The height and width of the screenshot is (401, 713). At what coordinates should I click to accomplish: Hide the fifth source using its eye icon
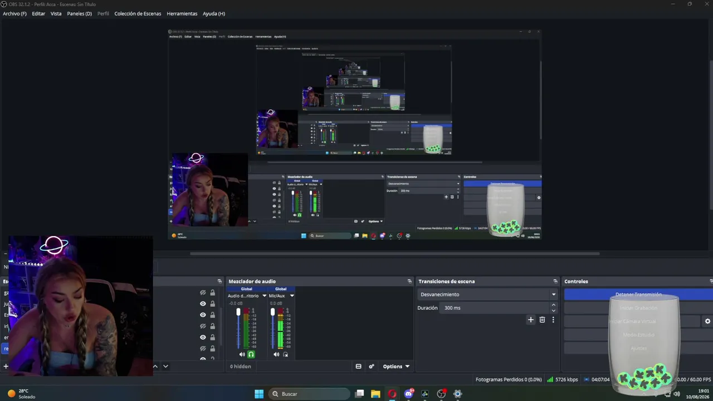[203, 337]
